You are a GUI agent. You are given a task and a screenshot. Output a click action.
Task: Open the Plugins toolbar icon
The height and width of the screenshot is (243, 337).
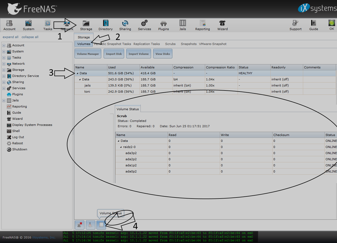click(x=164, y=25)
